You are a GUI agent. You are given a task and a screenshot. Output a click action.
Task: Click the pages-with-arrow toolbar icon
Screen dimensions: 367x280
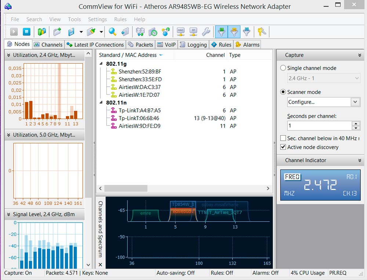tap(125, 32)
